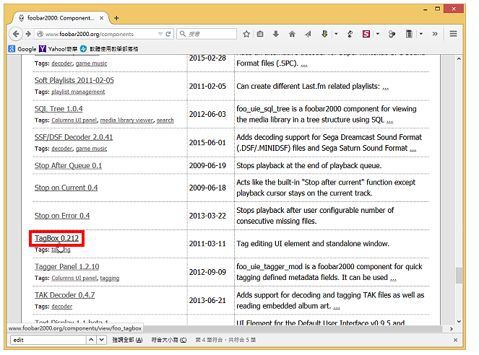
Task: Open the bookmarks list icon
Action: tap(260, 34)
